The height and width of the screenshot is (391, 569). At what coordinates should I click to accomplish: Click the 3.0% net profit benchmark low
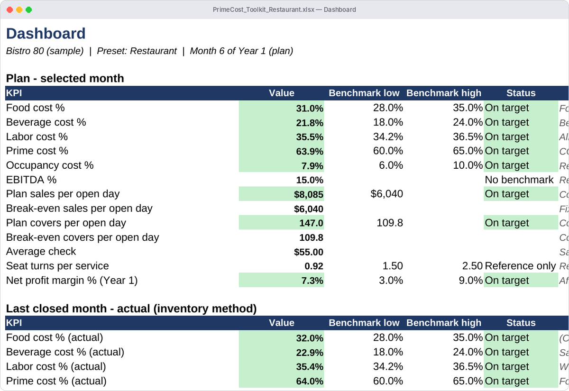tap(391, 281)
